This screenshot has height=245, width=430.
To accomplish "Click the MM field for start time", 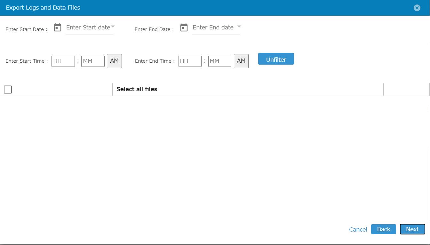I will pos(93,61).
